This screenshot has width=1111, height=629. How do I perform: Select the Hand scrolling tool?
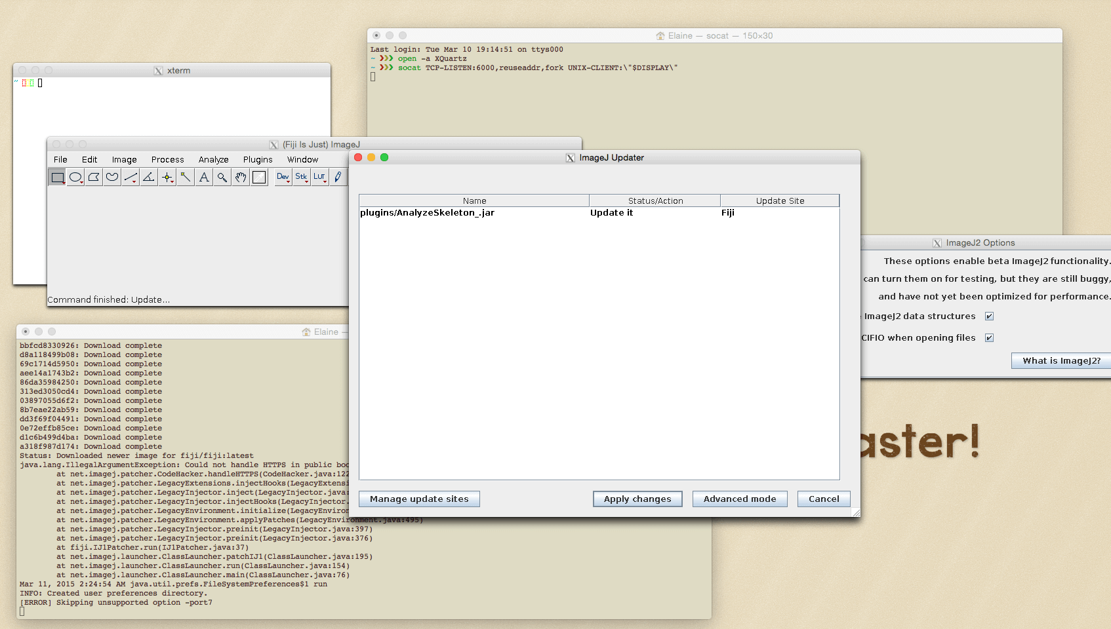(241, 177)
